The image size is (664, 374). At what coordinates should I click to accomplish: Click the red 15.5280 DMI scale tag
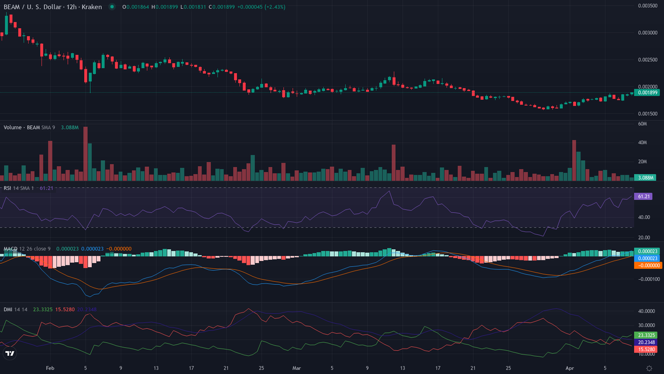pos(645,350)
